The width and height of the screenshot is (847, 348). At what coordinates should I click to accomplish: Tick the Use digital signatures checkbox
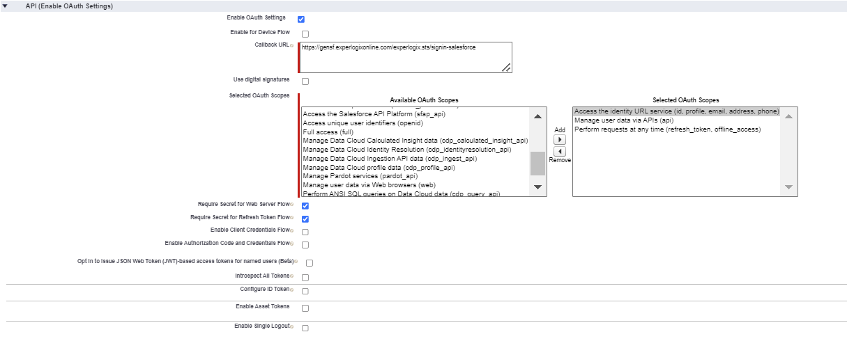[305, 81]
